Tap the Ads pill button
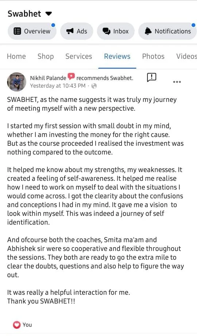 pyautogui.click(x=77, y=31)
